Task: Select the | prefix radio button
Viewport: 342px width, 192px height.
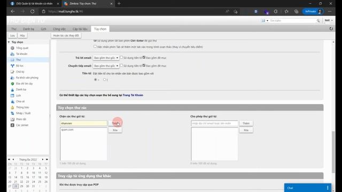Action: click(105, 79)
